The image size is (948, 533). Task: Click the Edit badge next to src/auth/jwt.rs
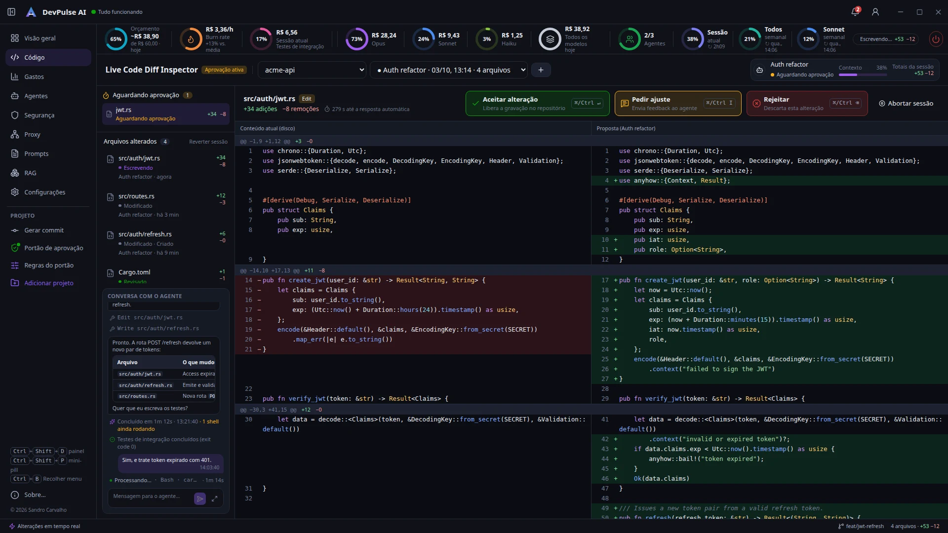click(307, 99)
